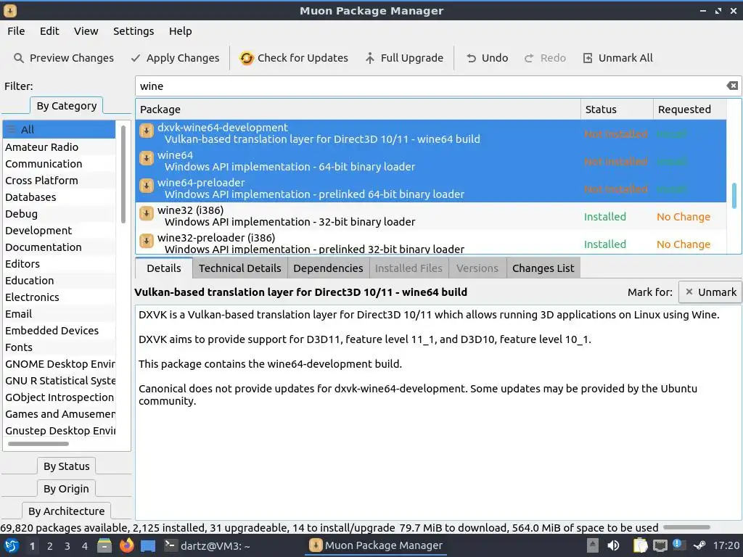Clear the wine filter text
This screenshot has height=557, width=743.
732,86
